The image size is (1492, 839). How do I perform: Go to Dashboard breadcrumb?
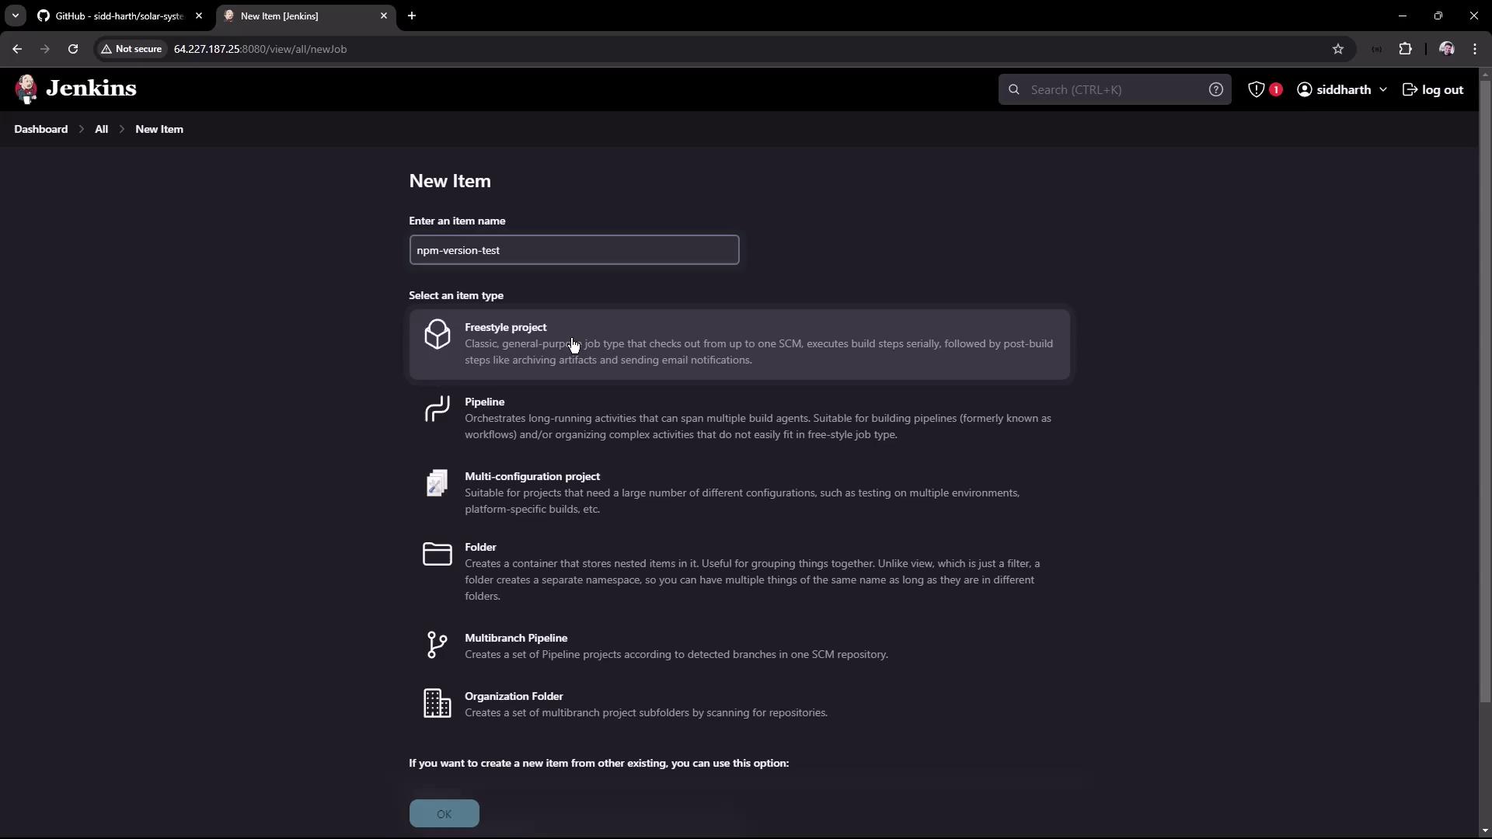40,129
